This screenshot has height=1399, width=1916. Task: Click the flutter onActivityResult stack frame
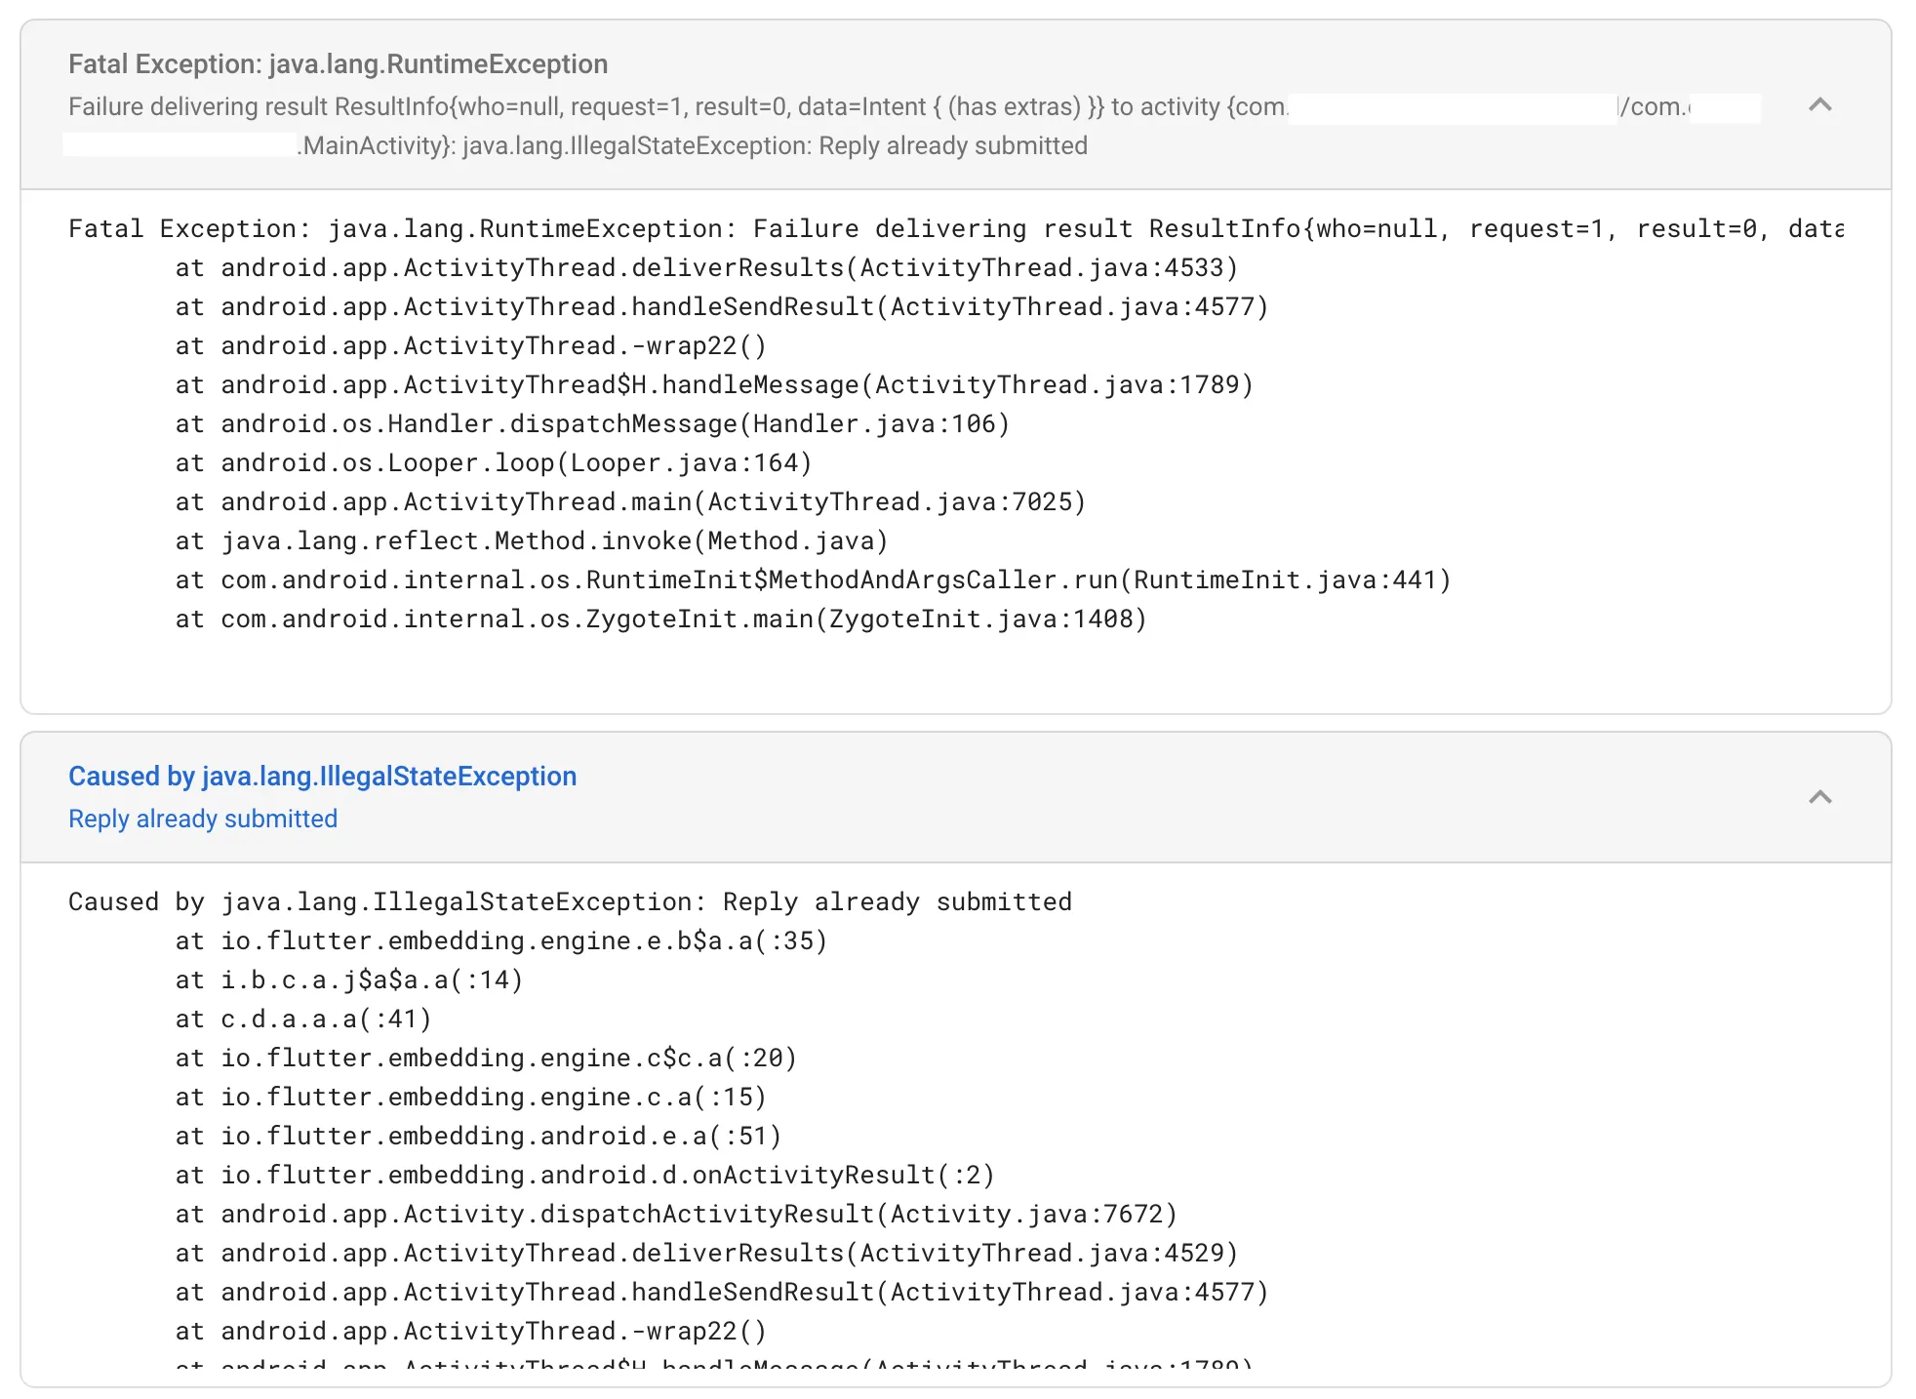(x=585, y=1176)
